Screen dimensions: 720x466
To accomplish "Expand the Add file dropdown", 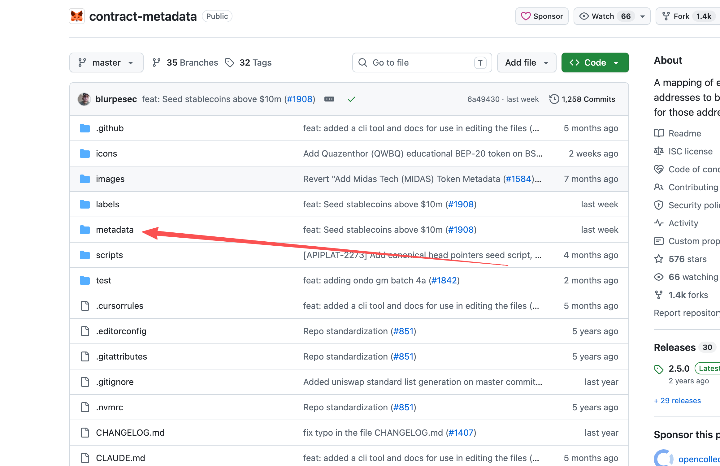I will click(527, 63).
